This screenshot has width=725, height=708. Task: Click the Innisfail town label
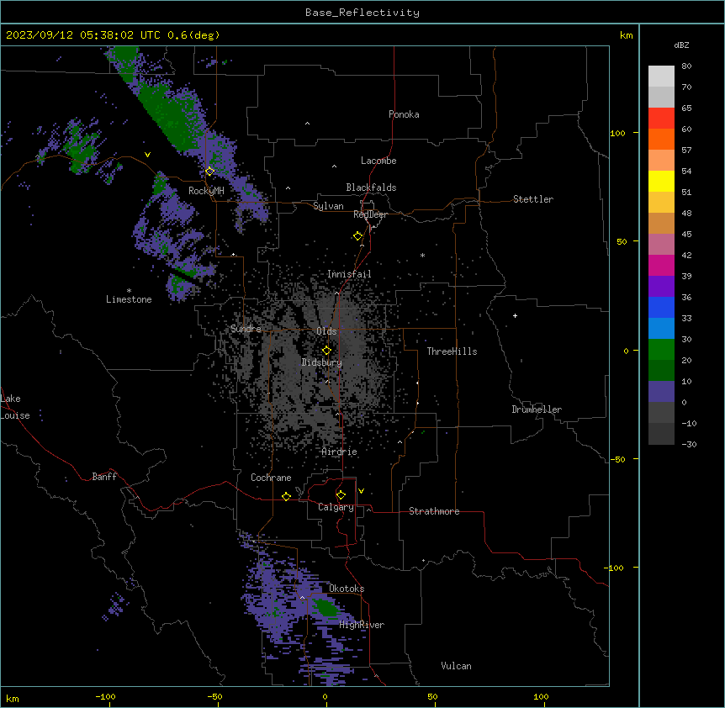pyautogui.click(x=349, y=274)
